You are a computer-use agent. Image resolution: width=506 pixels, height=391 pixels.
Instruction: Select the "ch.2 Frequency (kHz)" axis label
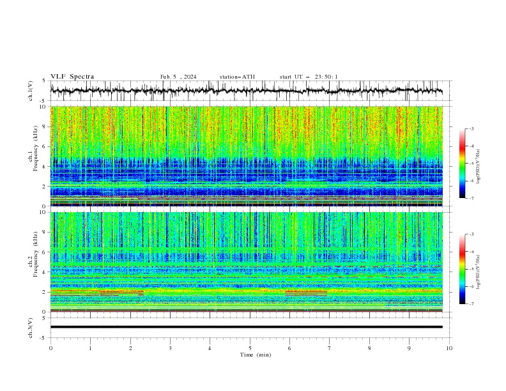coord(33,254)
